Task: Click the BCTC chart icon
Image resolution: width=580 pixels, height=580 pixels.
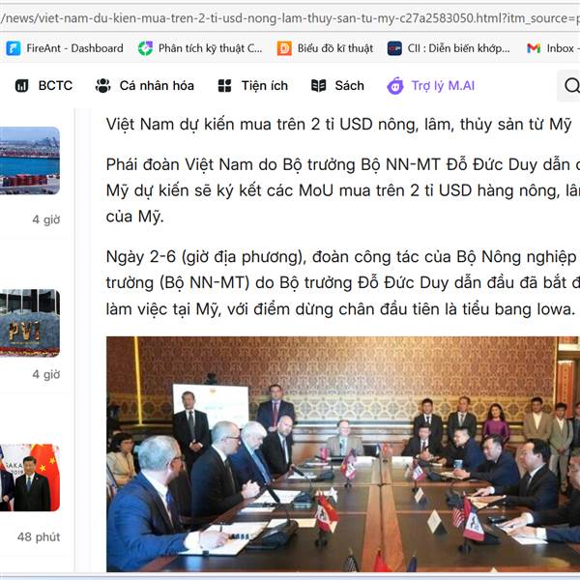Action: pos(22,85)
